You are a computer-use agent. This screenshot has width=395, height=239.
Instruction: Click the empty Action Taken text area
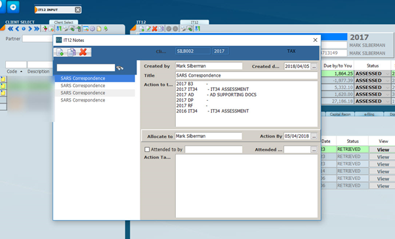pyautogui.click(x=246, y=186)
